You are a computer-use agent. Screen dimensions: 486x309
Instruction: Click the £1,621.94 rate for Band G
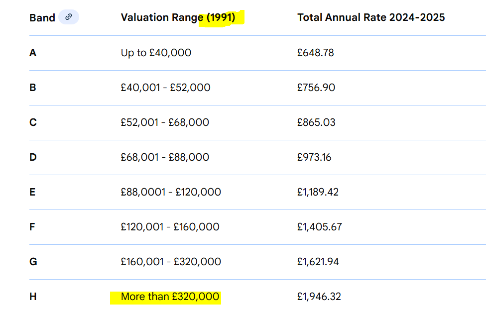[x=318, y=262]
